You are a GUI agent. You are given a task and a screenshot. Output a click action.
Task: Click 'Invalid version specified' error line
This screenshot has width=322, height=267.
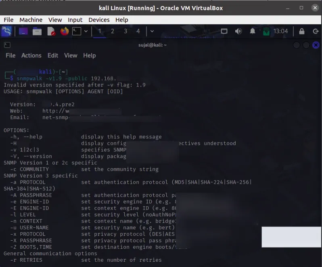[x=75, y=85]
